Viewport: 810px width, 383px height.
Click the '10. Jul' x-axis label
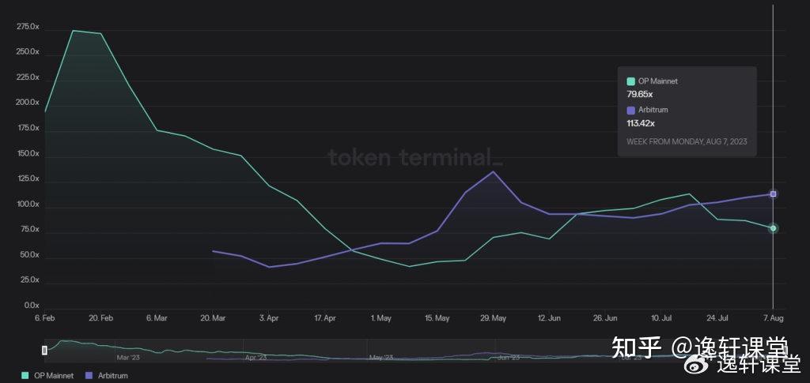click(x=661, y=318)
